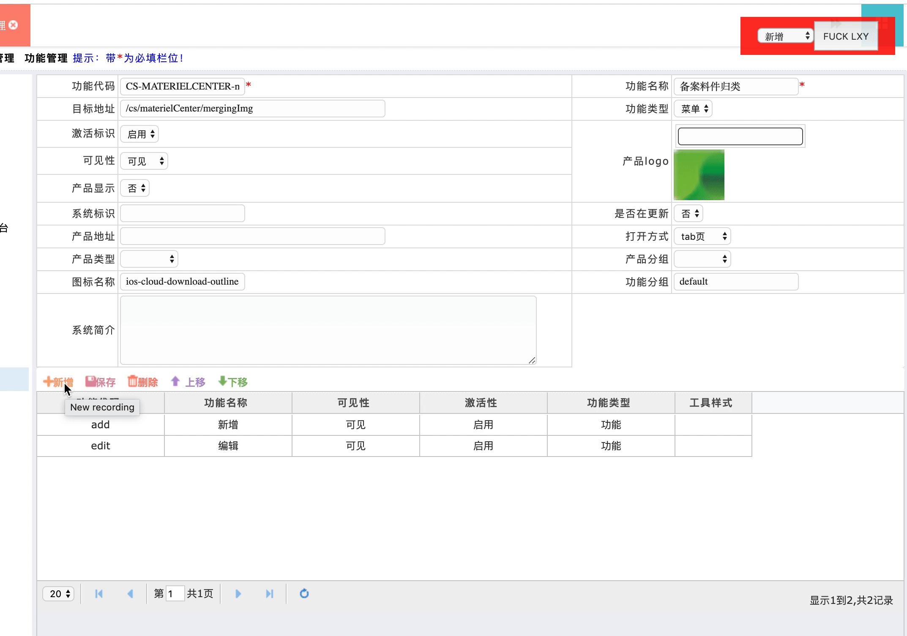Click the 保存 save disk icon
This screenshot has height=636, width=907.
pyautogui.click(x=90, y=382)
